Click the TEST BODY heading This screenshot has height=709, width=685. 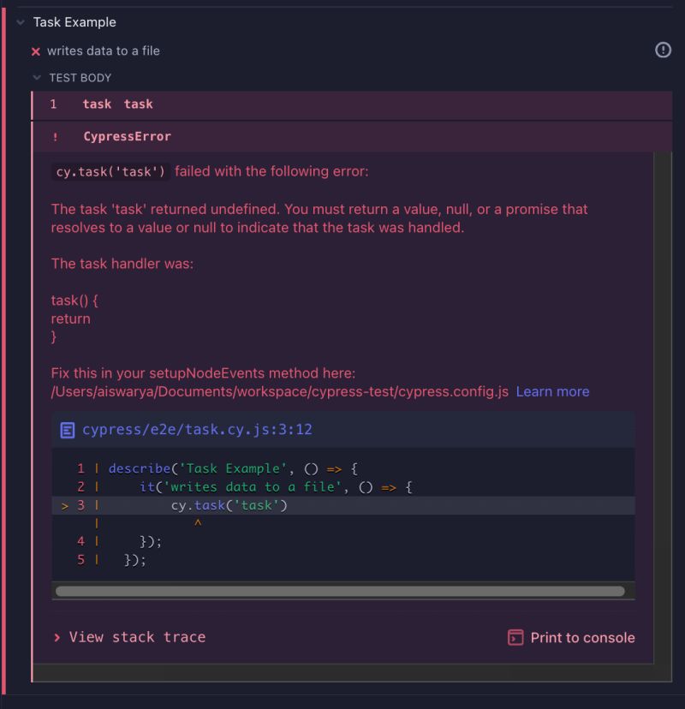click(80, 78)
